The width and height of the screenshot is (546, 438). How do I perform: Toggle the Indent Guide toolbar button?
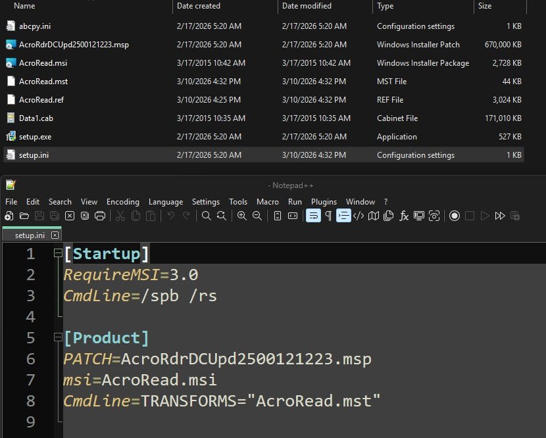click(x=343, y=216)
